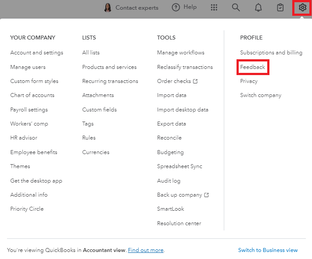This screenshot has width=312, height=259.
Task: Click the Contact experts avatar
Action: point(108,8)
